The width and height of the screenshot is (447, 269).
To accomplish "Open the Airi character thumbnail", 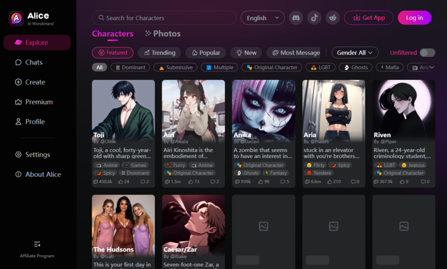I will pos(193,111).
